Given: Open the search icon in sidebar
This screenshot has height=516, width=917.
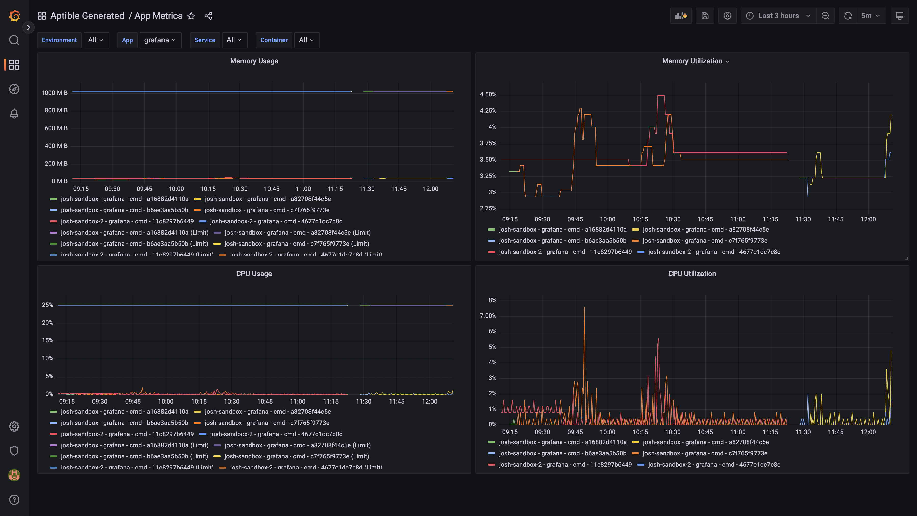Looking at the screenshot, I should [14, 40].
